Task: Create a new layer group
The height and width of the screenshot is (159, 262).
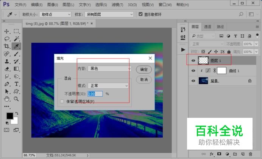Action: click(235, 154)
